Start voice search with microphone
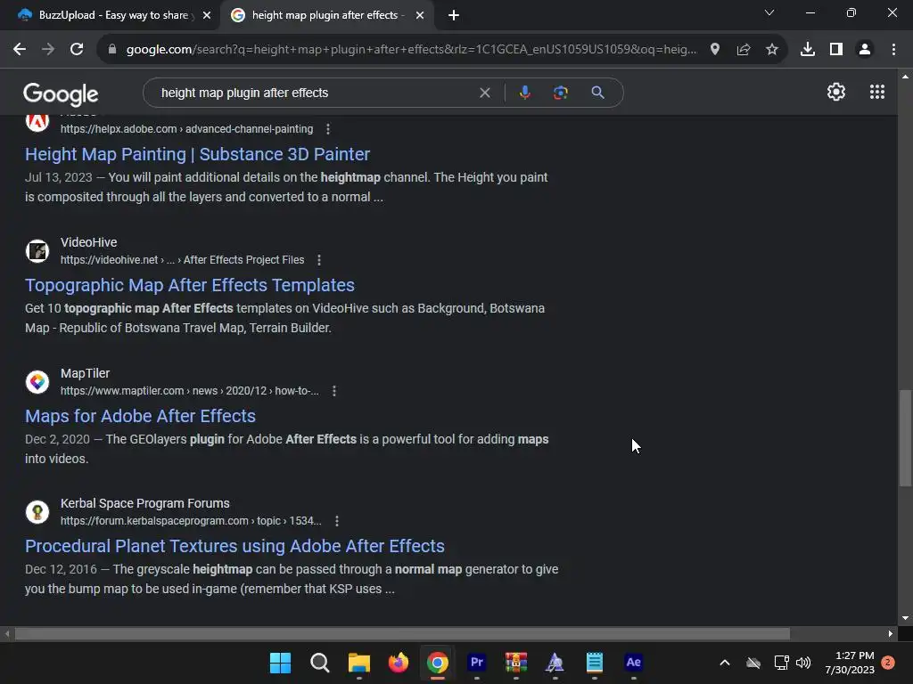This screenshot has height=684, width=913. tap(524, 93)
